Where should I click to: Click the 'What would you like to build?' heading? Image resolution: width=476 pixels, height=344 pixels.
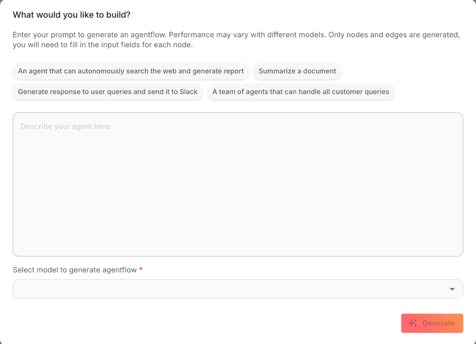[x=71, y=15]
